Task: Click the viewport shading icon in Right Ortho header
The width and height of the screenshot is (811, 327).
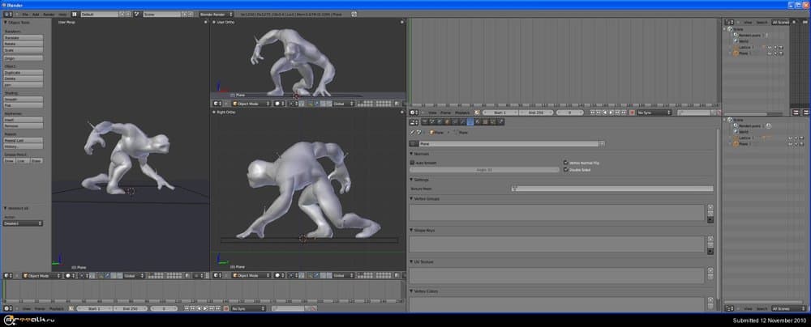Action: tap(277, 276)
